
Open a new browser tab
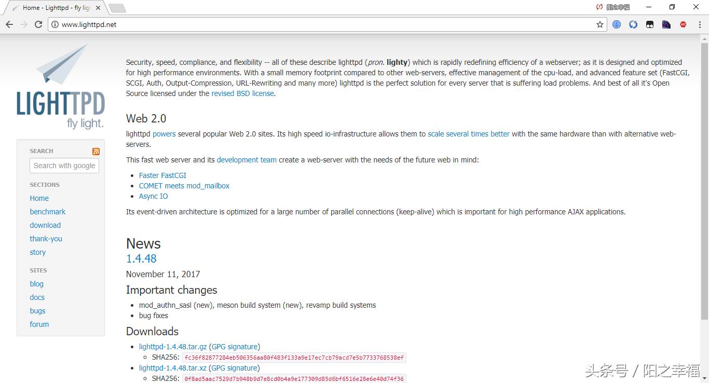(117, 8)
